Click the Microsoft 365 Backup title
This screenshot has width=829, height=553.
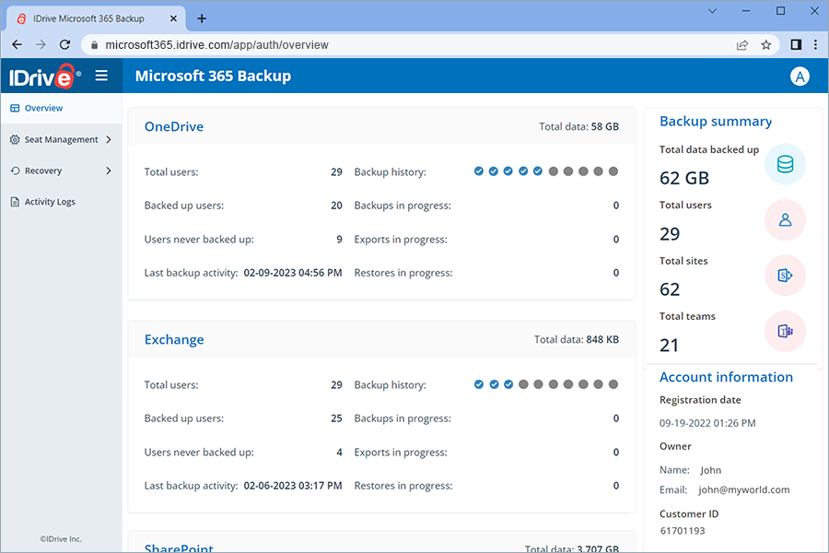213,76
